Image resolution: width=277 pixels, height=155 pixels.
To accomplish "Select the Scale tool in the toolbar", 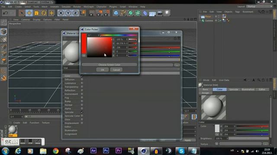I will pyautogui.click(x=36, y=13).
